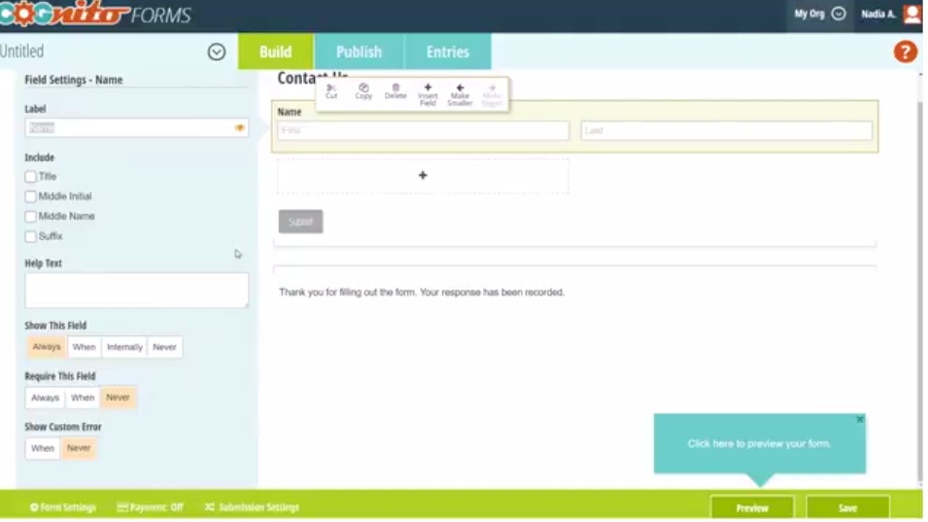Click the user profile avatar icon
The height and width of the screenshot is (522, 928).
911,14
